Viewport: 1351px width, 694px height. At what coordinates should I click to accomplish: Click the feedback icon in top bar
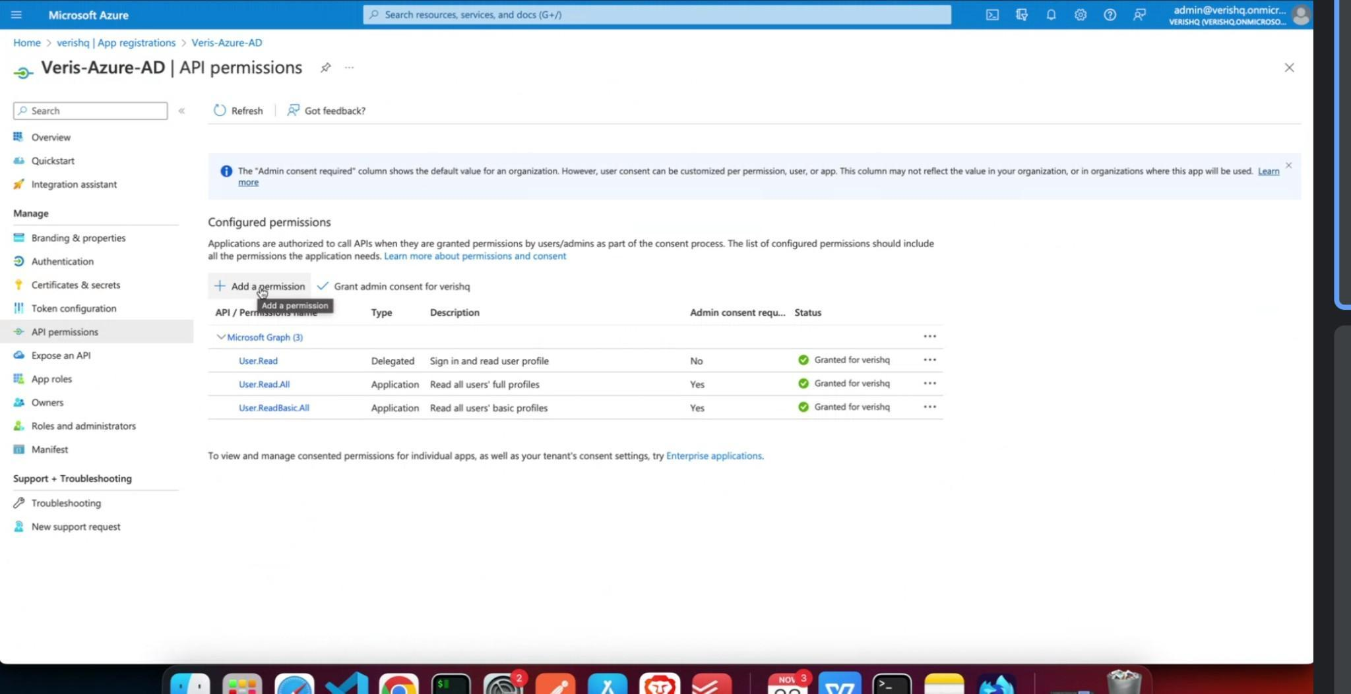[1139, 14]
